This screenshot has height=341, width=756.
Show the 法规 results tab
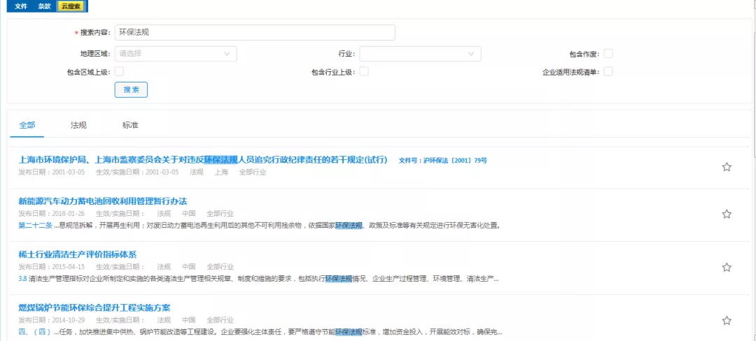(x=78, y=125)
